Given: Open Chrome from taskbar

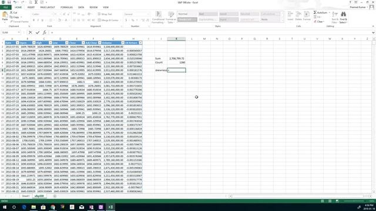Looking at the screenshot, I should point(53,207).
